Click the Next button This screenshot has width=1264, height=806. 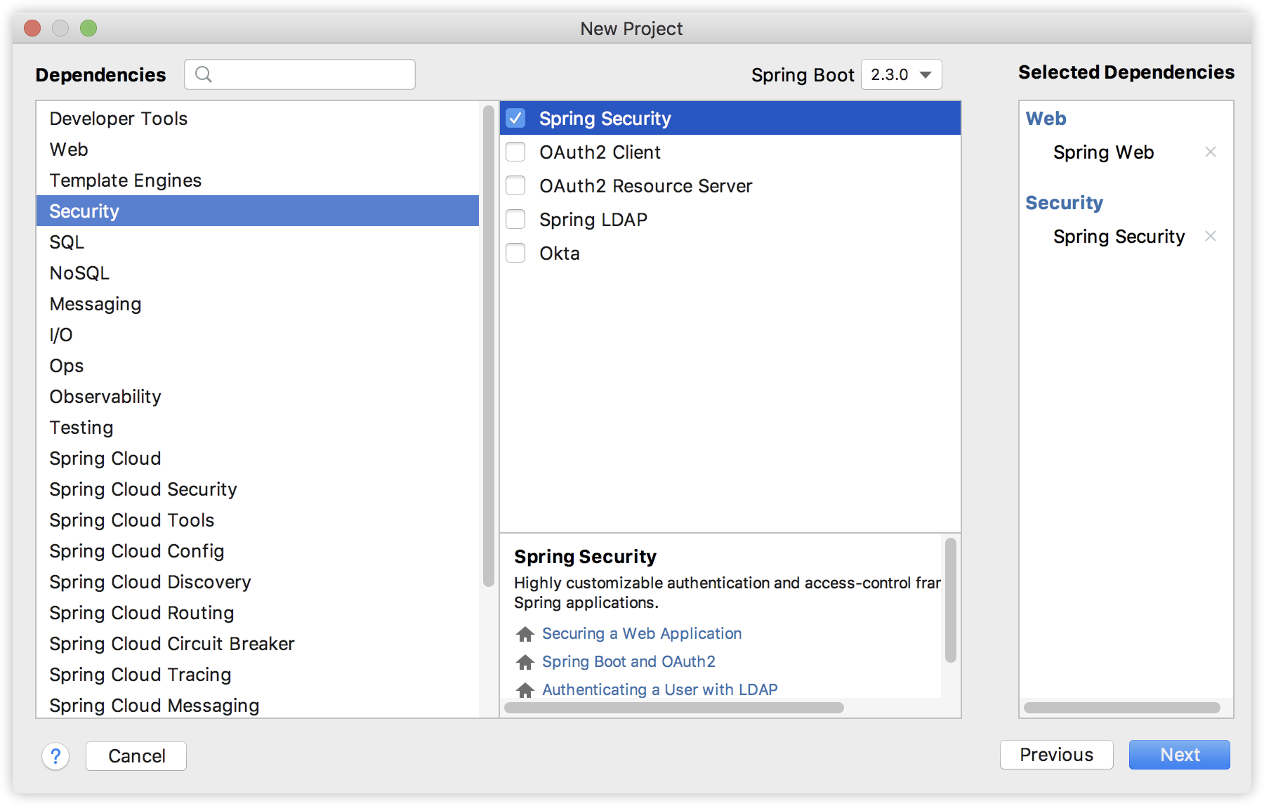click(x=1179, y=755)
